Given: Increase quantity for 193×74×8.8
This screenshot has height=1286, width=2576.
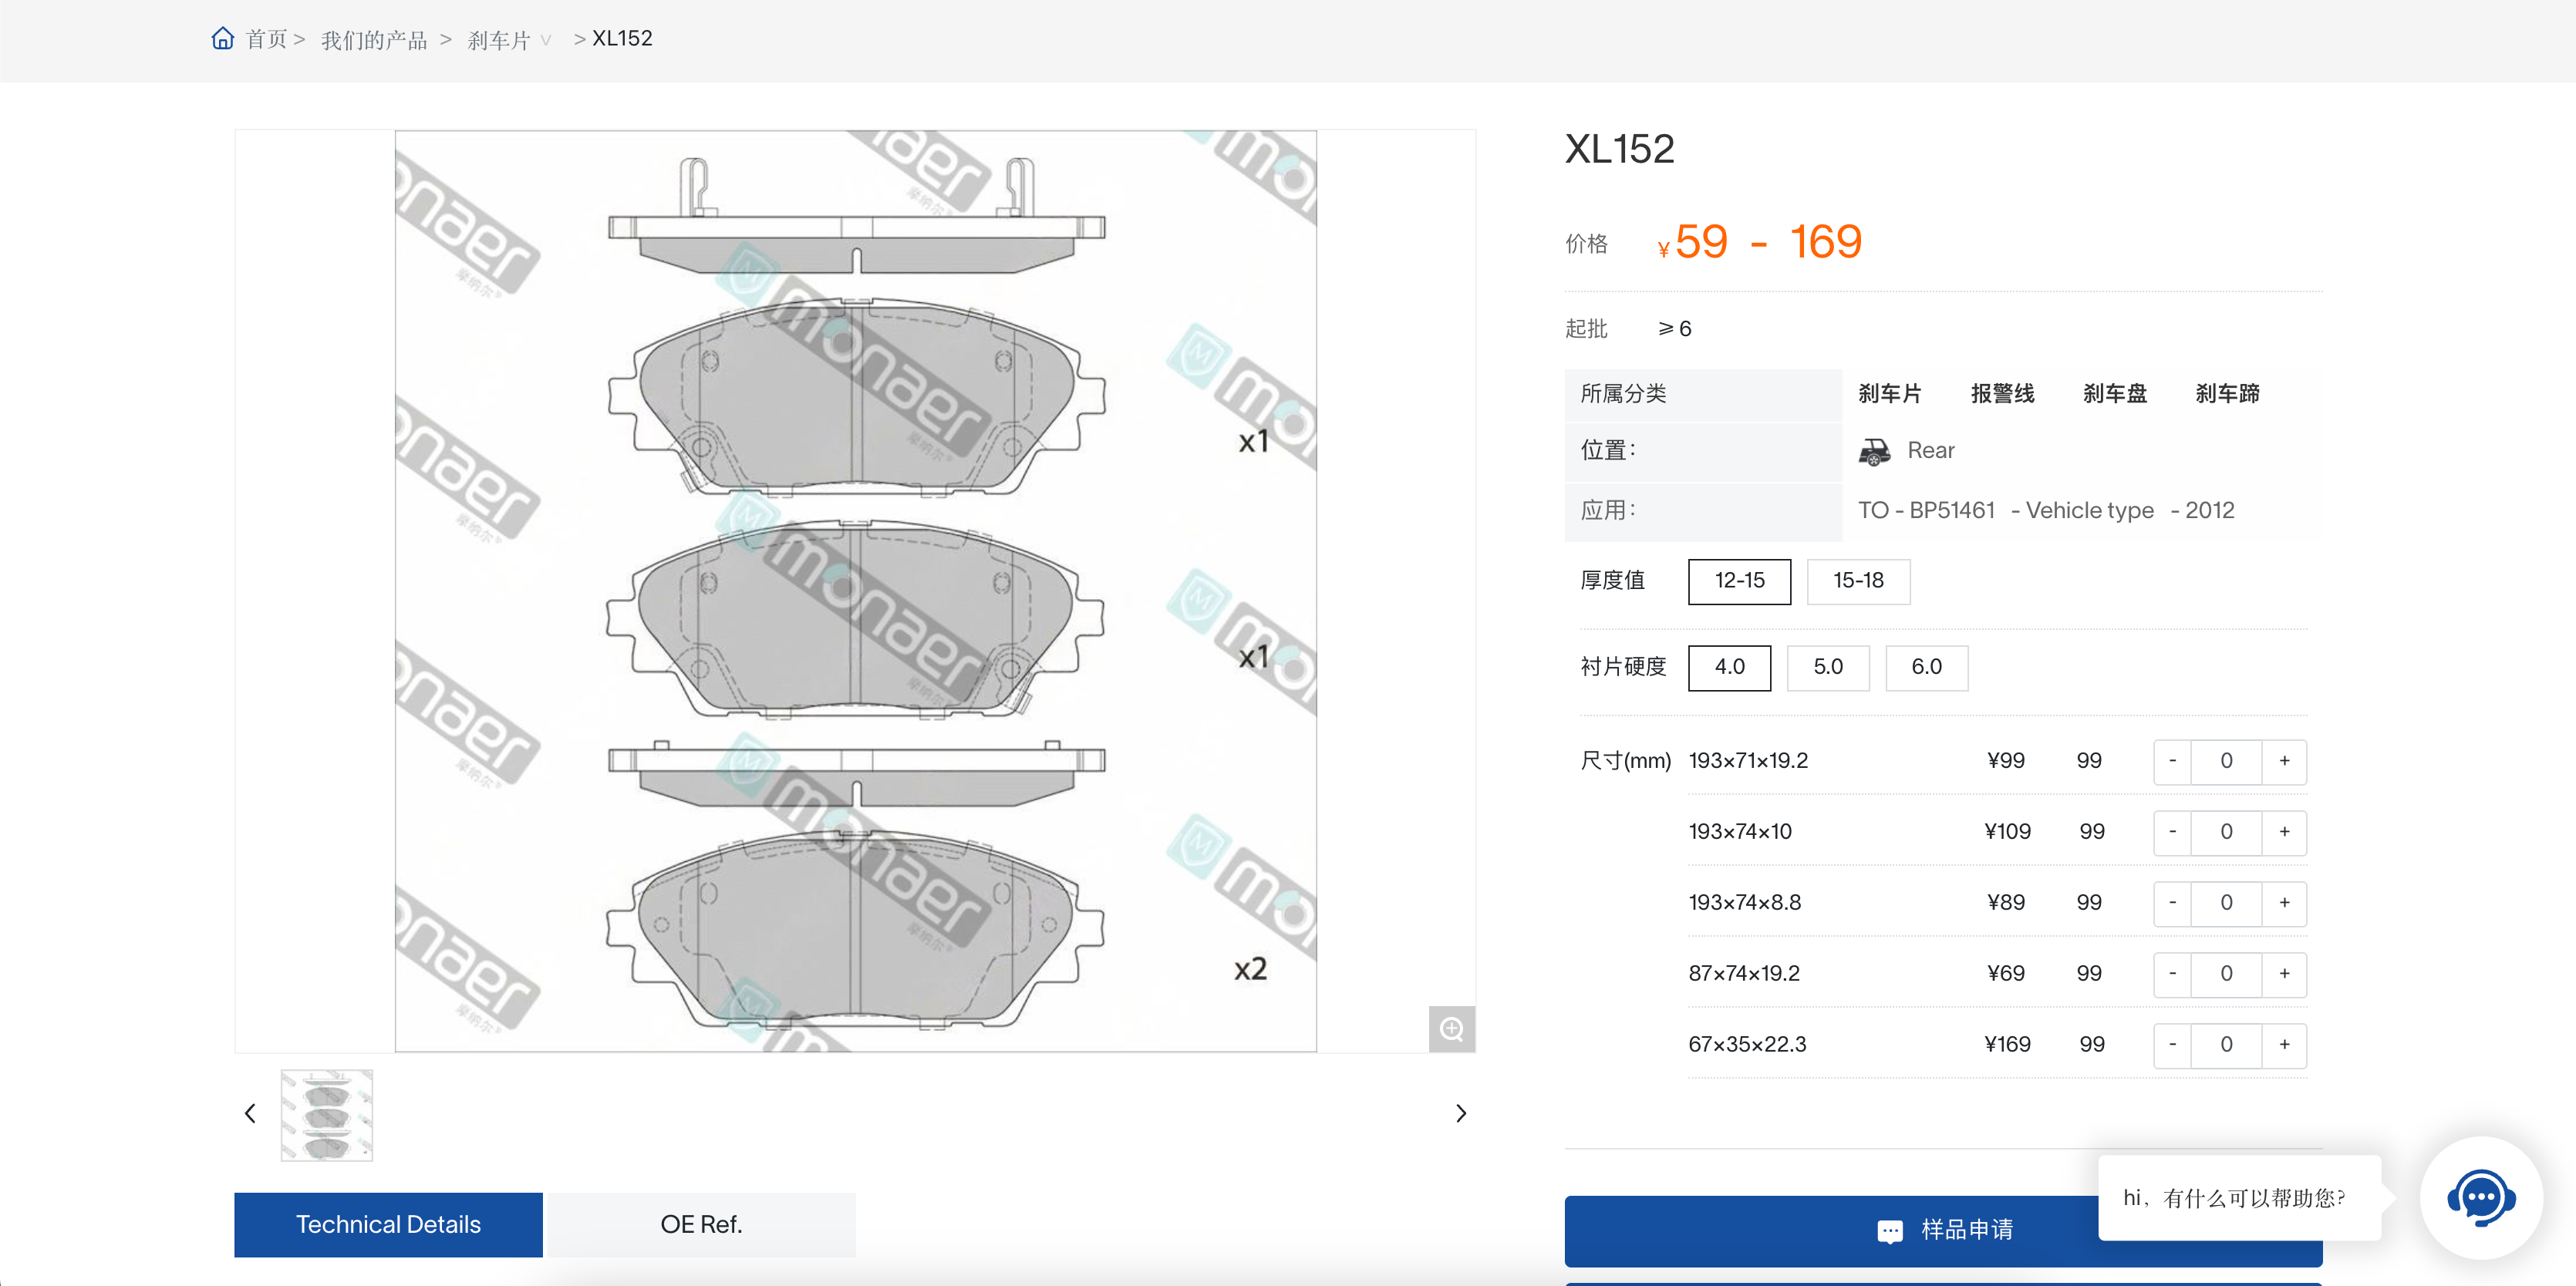Looking at the screenshot, I should [2284, 903].
